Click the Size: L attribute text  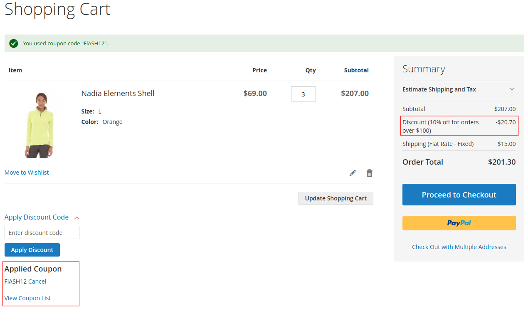point(91,111)
